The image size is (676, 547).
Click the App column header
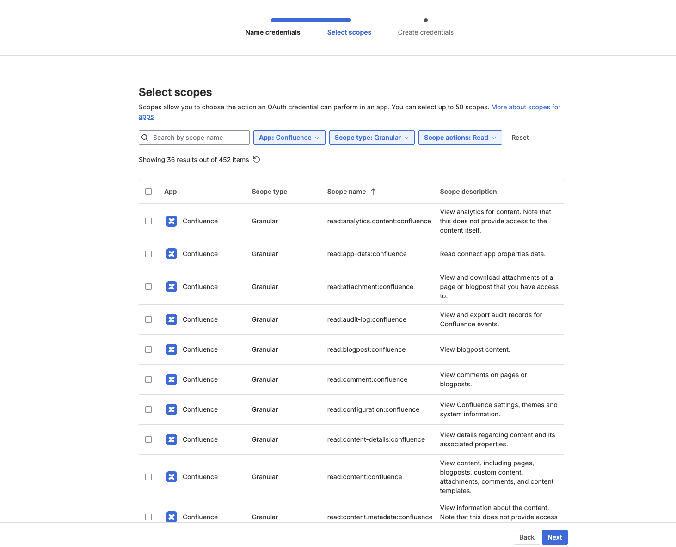pyautogui.click(x=170, y=192)
